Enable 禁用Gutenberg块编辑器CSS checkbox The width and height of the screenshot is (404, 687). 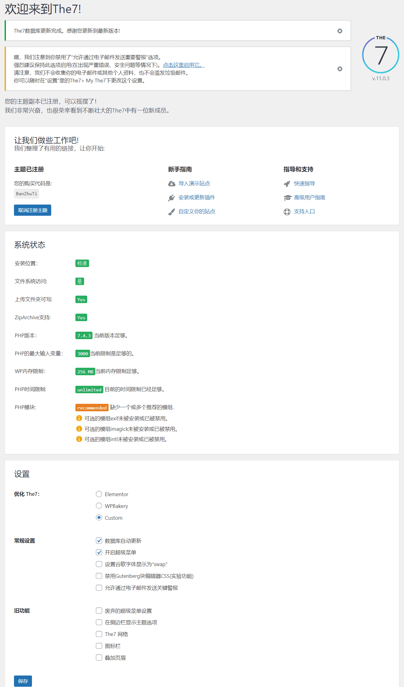(x=99, y=576)
